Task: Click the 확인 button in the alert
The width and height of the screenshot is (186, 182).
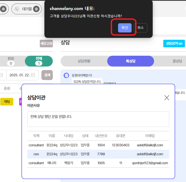Action: tap(125, 28)
